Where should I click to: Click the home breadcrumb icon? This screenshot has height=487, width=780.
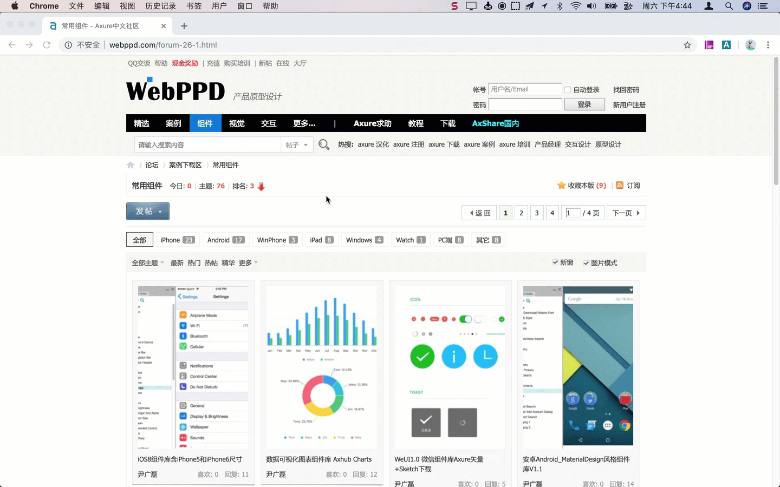[x=131, y=165]
